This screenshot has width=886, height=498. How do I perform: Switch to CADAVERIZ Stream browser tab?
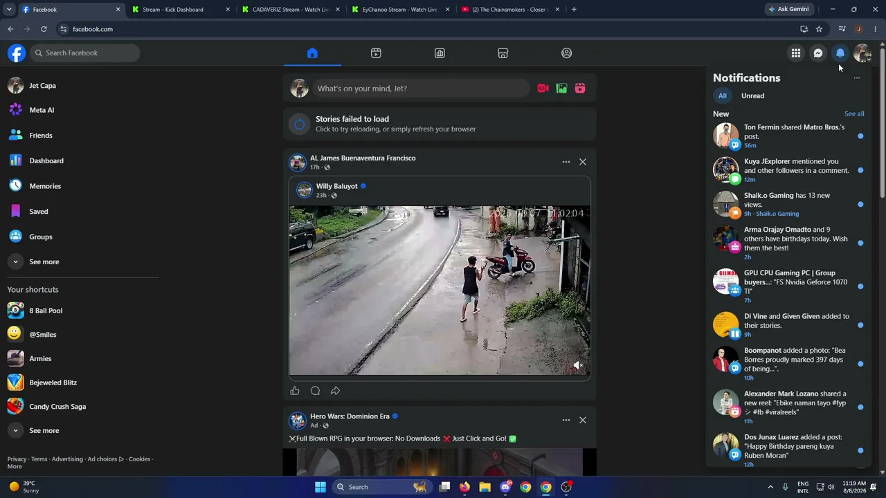coord(291,10)
